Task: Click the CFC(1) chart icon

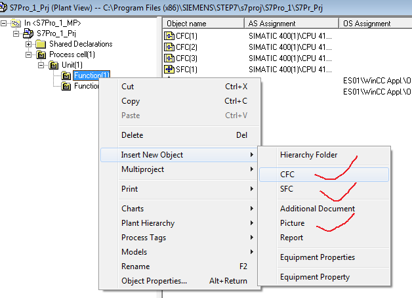Action: point(169,35)
